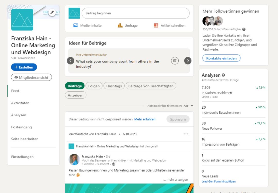Click the Umfrage label
278x193 pixels.
131,25
